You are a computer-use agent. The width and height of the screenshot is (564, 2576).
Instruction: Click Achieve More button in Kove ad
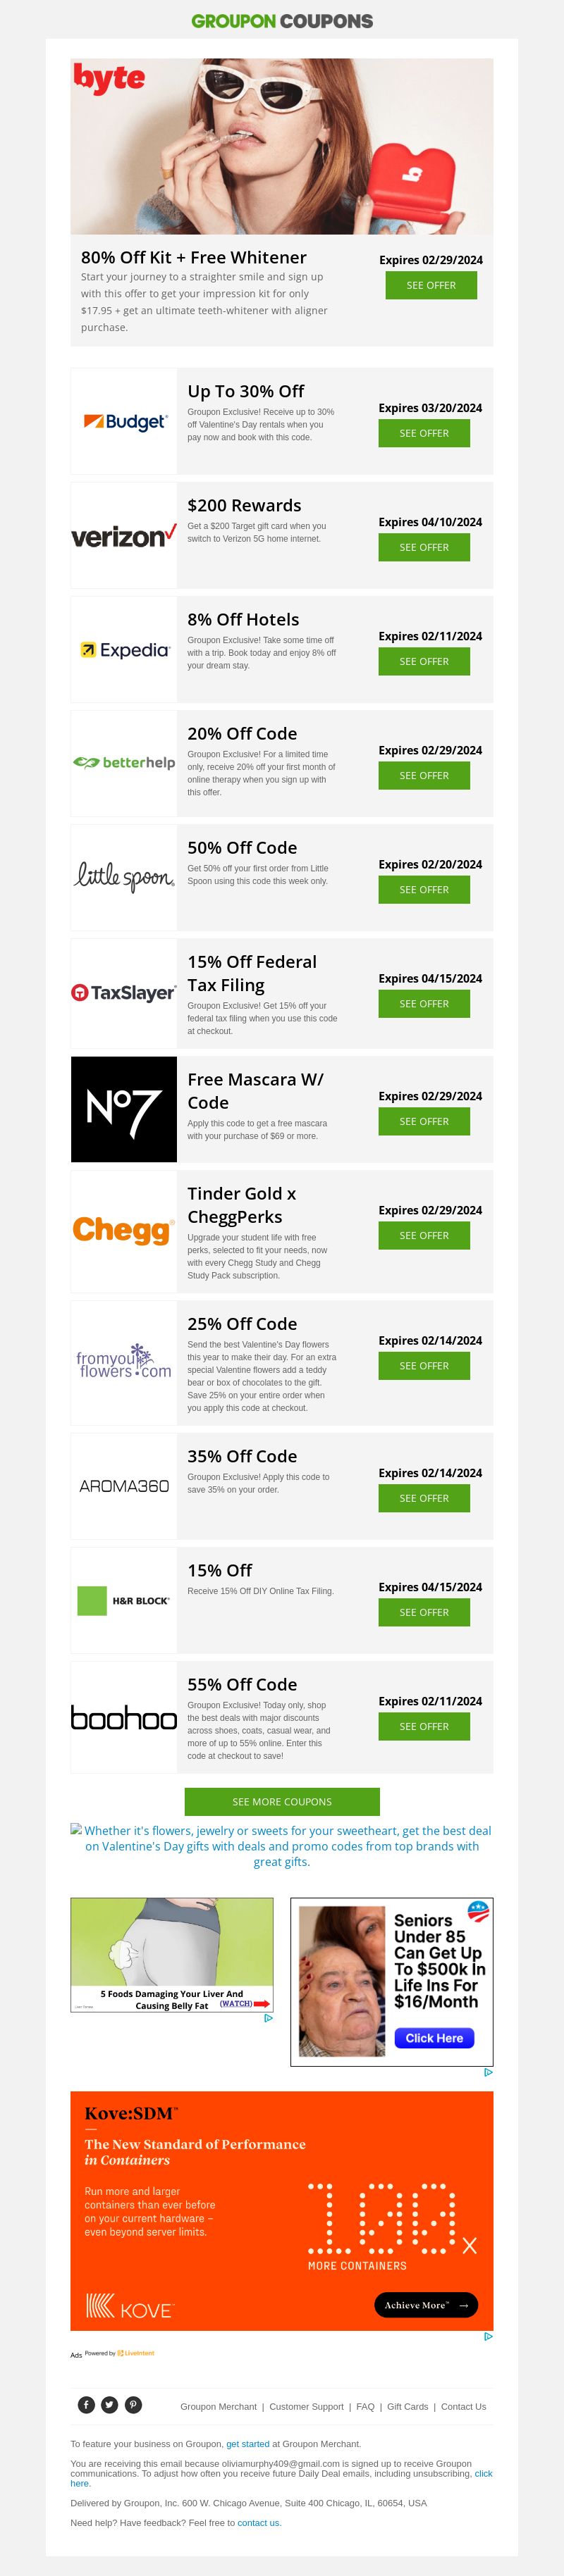(425, 2304)
